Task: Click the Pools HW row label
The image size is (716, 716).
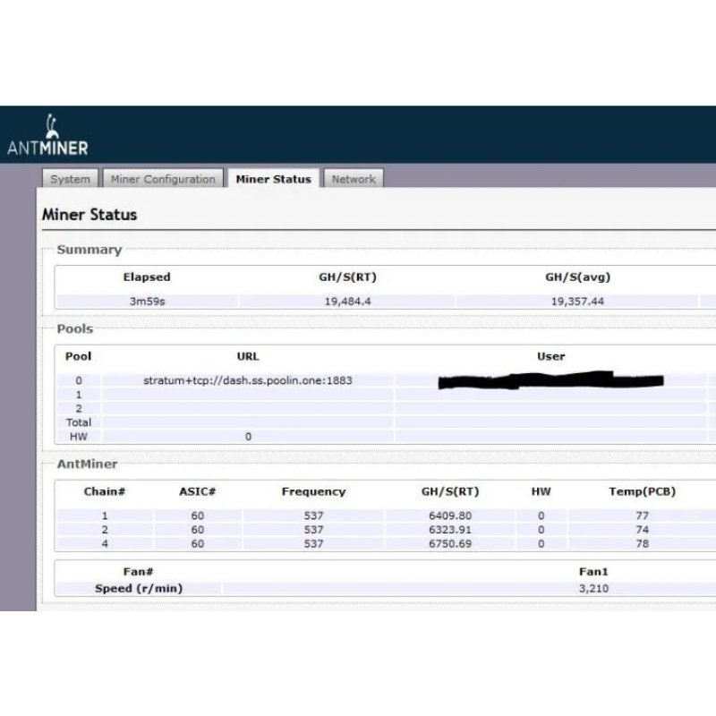Action: tap(79, 437)
